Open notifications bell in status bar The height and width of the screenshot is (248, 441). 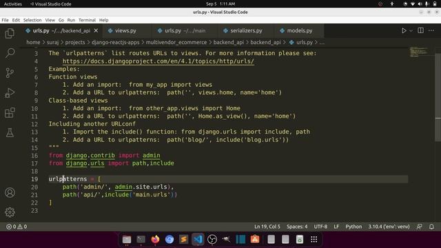[431, 227]
